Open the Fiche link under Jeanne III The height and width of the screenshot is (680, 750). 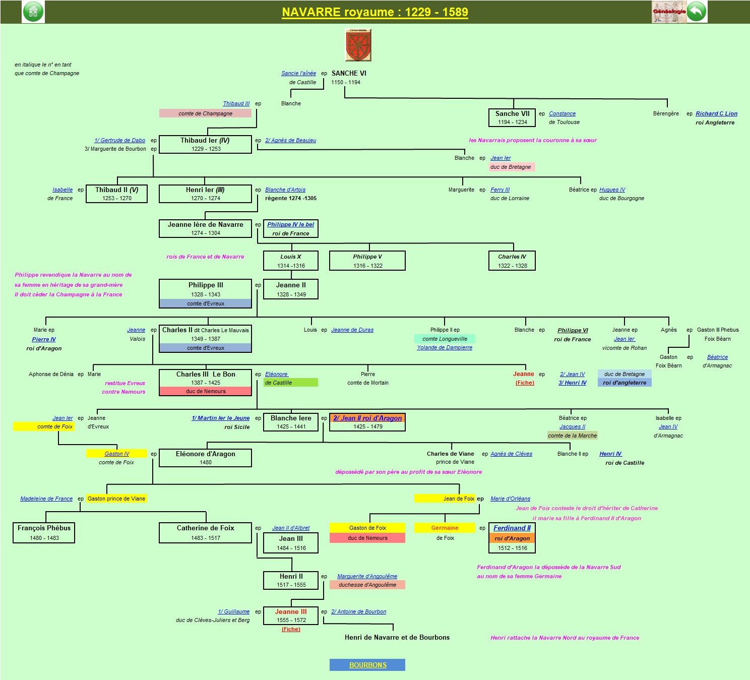291,629
